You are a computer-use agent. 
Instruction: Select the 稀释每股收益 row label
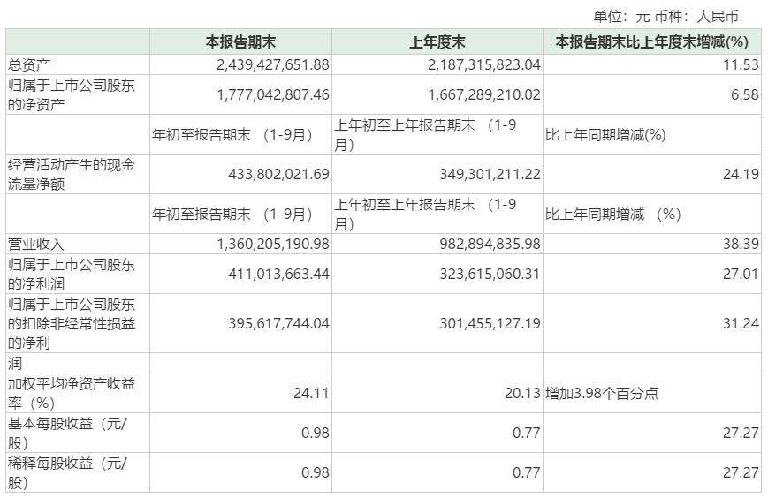pyautogui.click(x=67, y=472)
